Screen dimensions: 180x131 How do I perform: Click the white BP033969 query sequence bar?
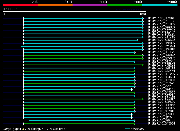pyautogui.click(x=74, y=12)
